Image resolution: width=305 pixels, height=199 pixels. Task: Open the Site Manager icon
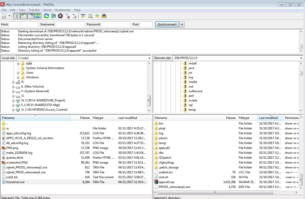pyautogui.click(x=4, y=16)
